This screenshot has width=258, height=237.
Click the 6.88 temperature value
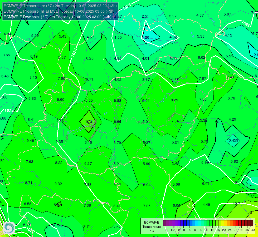[118, 101]
